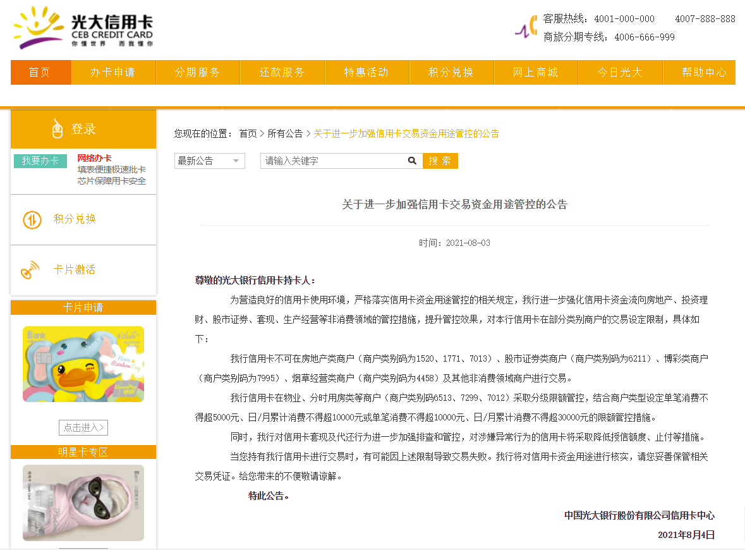The width and height of the screenshot is (745, 550).
Task: Click the signed date 2021年8月4日
Action: pyautogui.click(x=686, y=535)
